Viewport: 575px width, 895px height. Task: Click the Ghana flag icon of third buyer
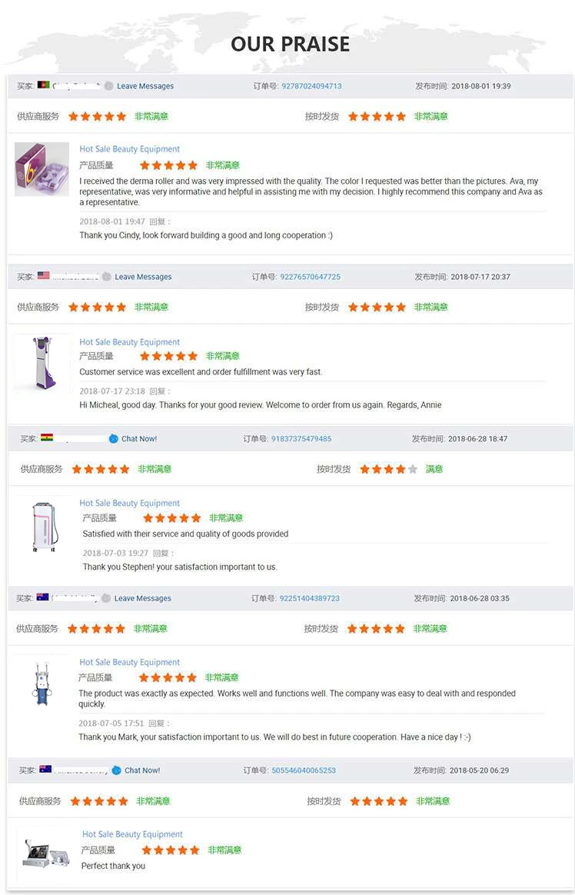47,438
